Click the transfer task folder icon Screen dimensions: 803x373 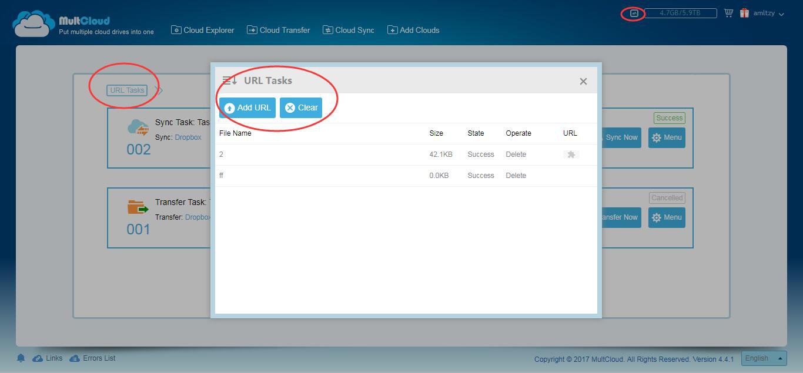(x=138, y=207)
